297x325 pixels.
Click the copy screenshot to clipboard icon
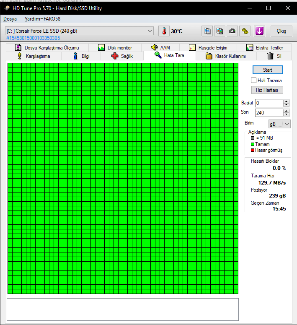[220, 31]
